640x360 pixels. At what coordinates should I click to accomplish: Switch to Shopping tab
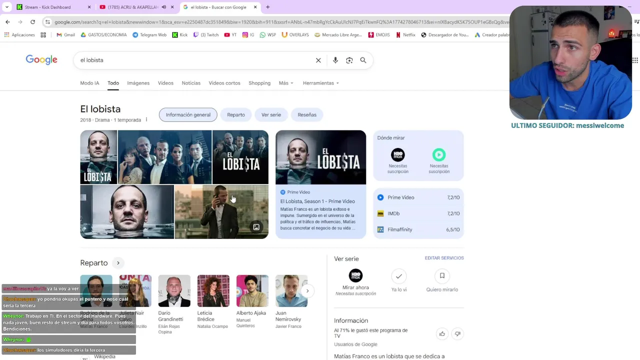pos(259,83)
